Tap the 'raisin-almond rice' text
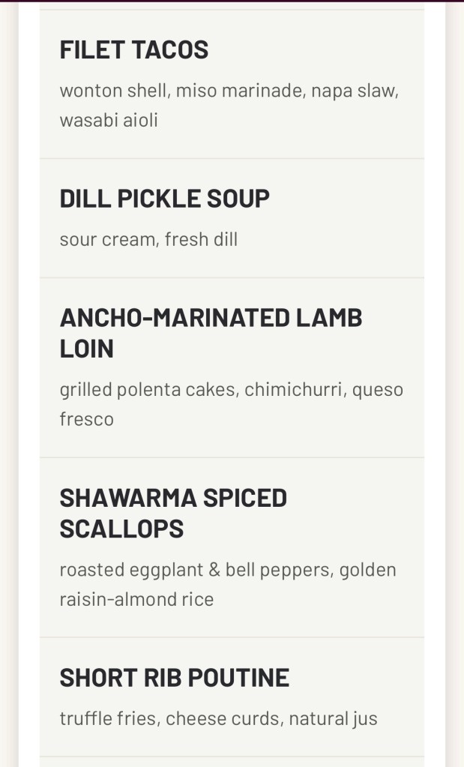This screenshot has width=464, height=767. [x=136, y=599]
